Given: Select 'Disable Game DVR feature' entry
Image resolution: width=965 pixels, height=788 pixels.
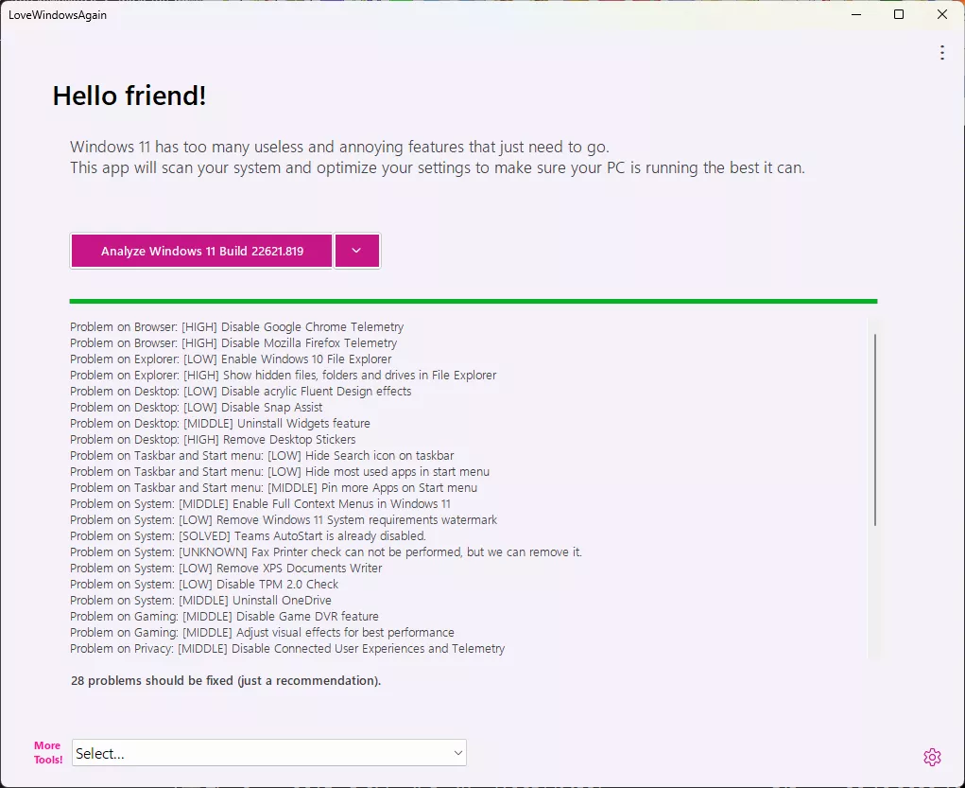Looking at the screenshot, I should coord(224,617).
